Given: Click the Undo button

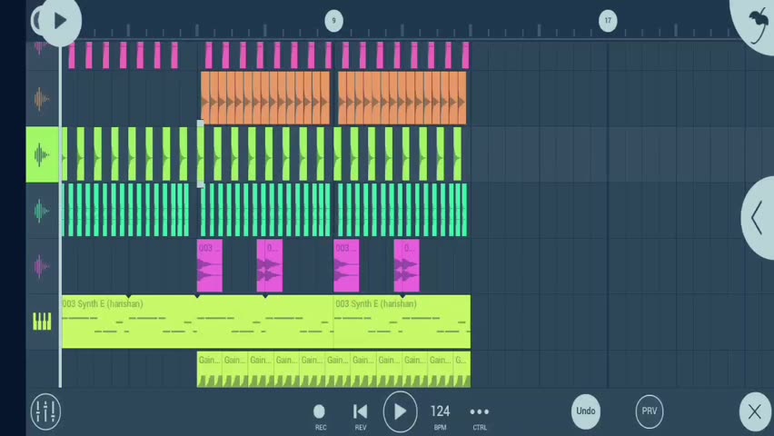Looking at the screenshot, I should pyautogui.click(x=586, y=411).
